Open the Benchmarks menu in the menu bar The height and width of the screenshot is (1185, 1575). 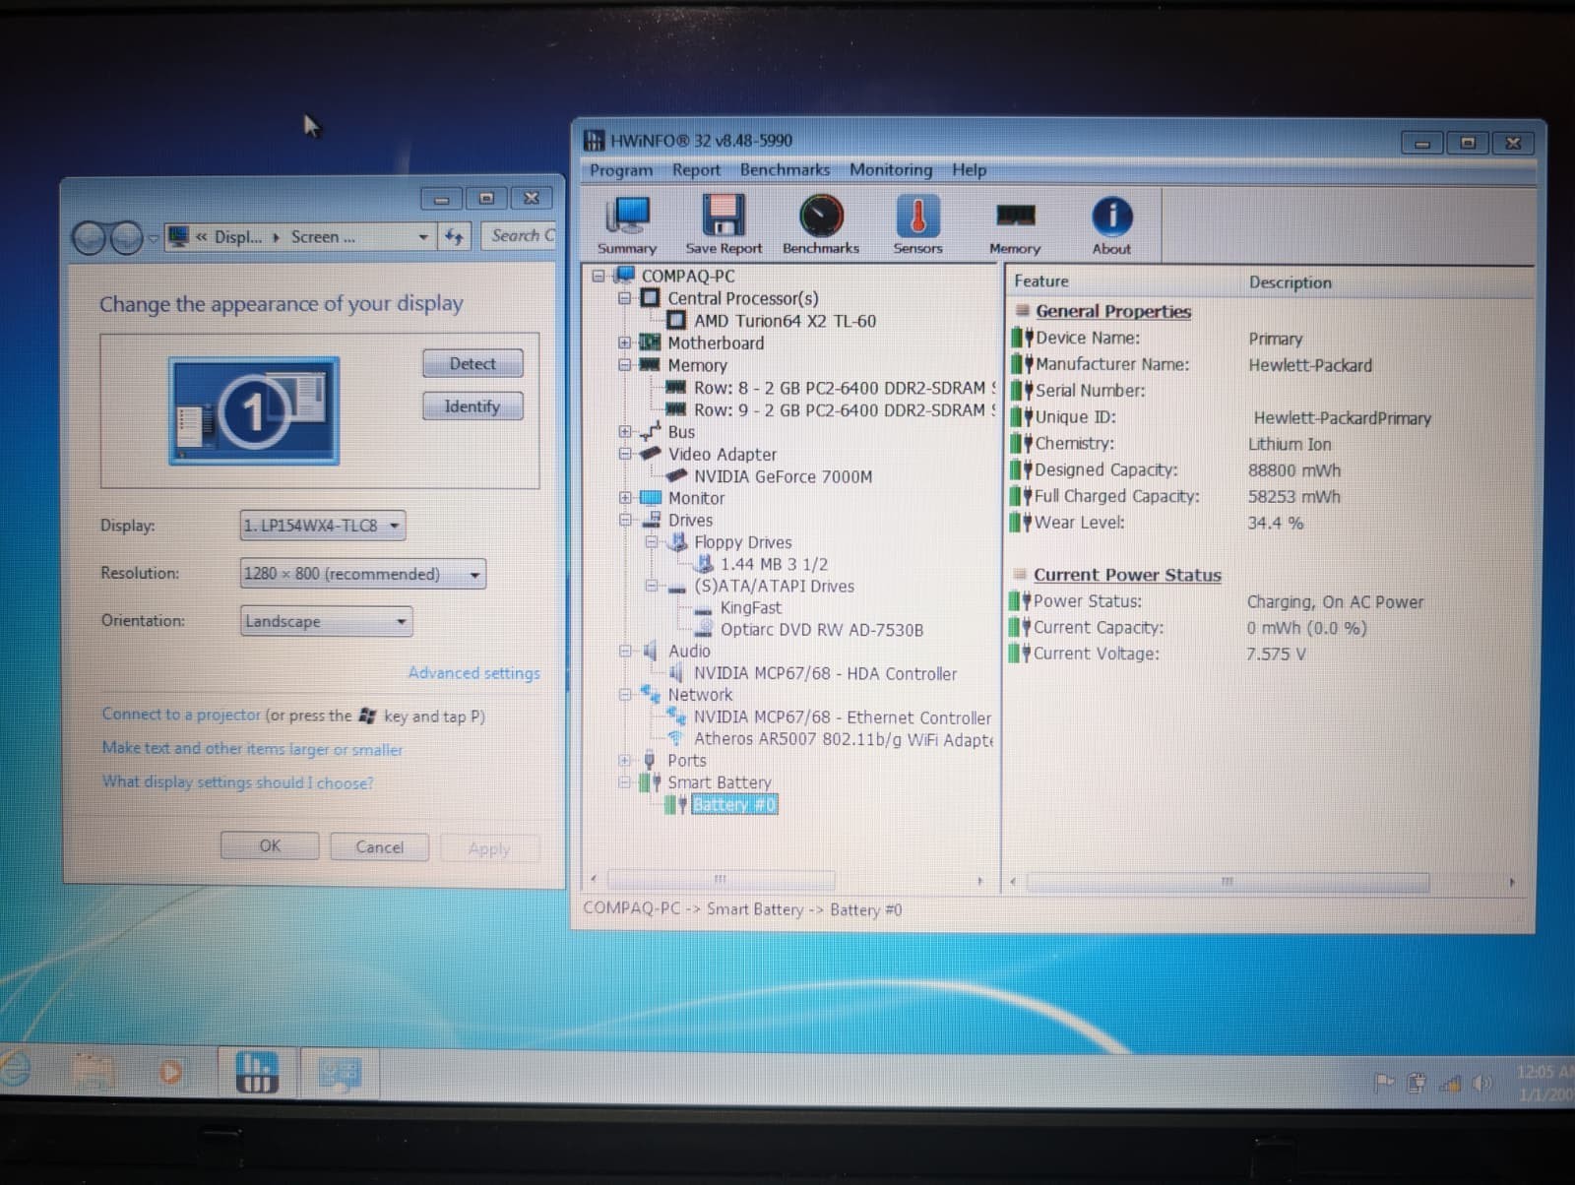(785, 169)
